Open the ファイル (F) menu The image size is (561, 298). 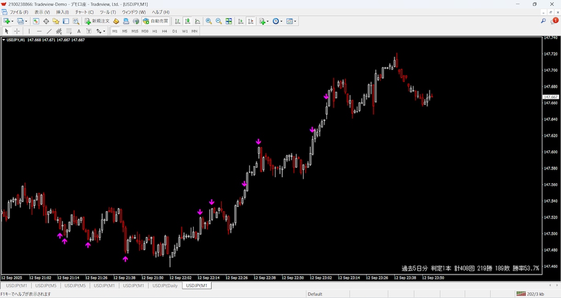pyautogui.click(x=19, y=12)
